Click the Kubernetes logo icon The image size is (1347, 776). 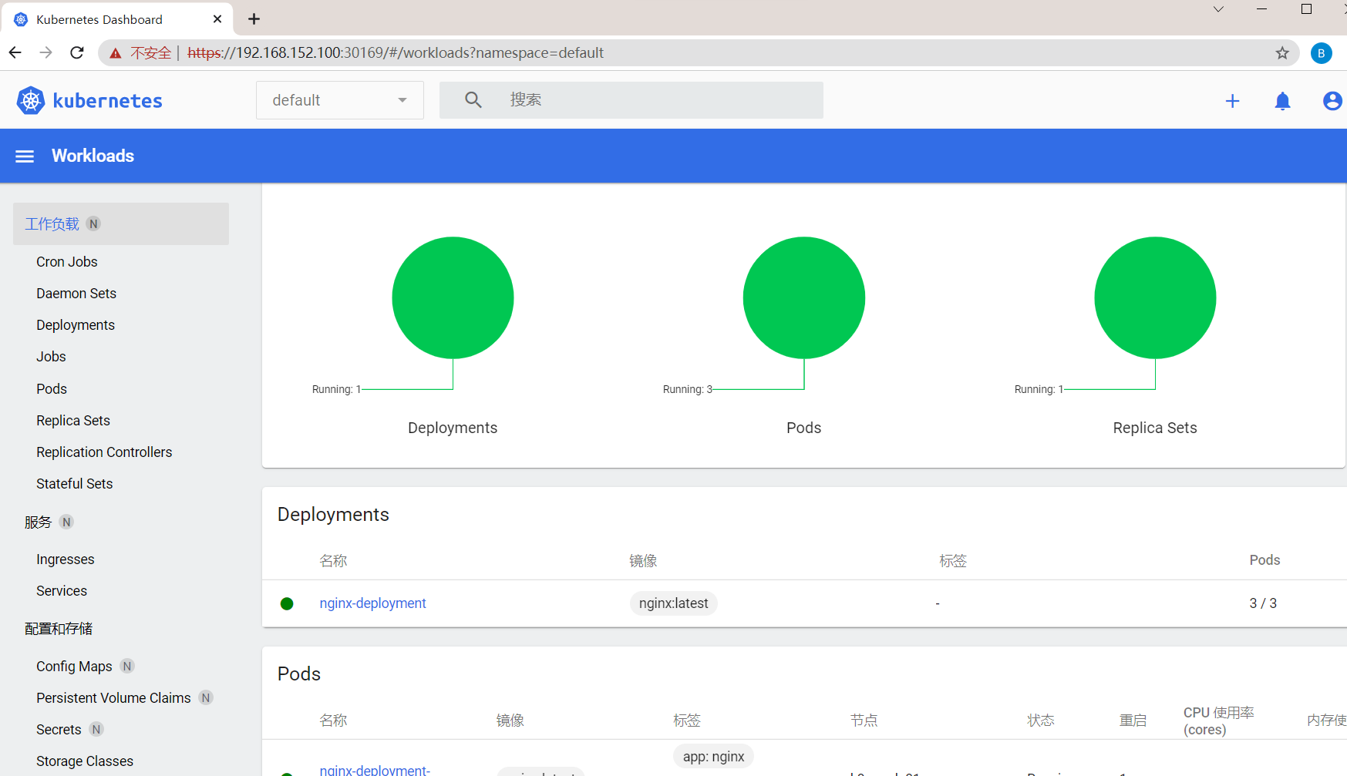pyautogui.click(x=31, y=100)
